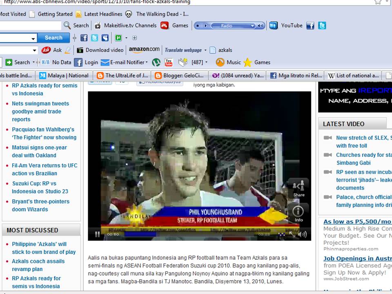Switch to Mga litrato ni Rel... tab
Screen dimensions: 392x294
pos(296,75)
